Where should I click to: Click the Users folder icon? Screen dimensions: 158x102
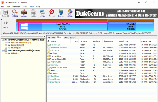[x=49, y=70]
